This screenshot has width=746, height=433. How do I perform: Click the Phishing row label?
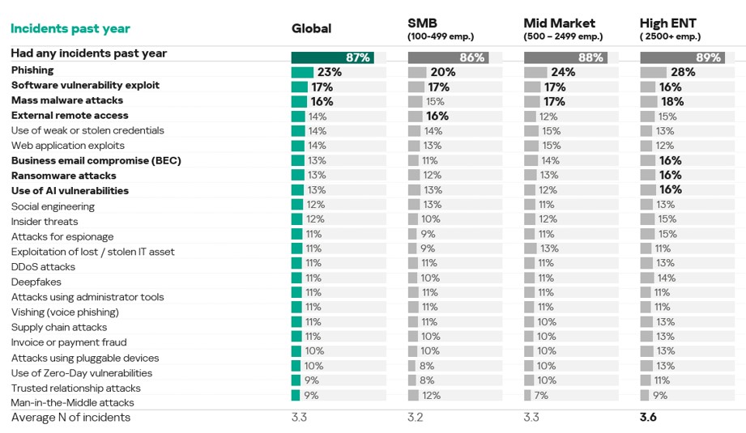pos(32,70)
